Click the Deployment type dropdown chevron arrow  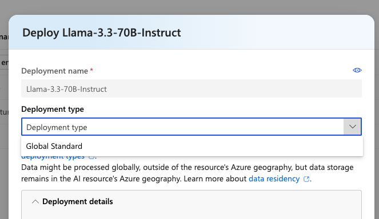click(352, 127)
